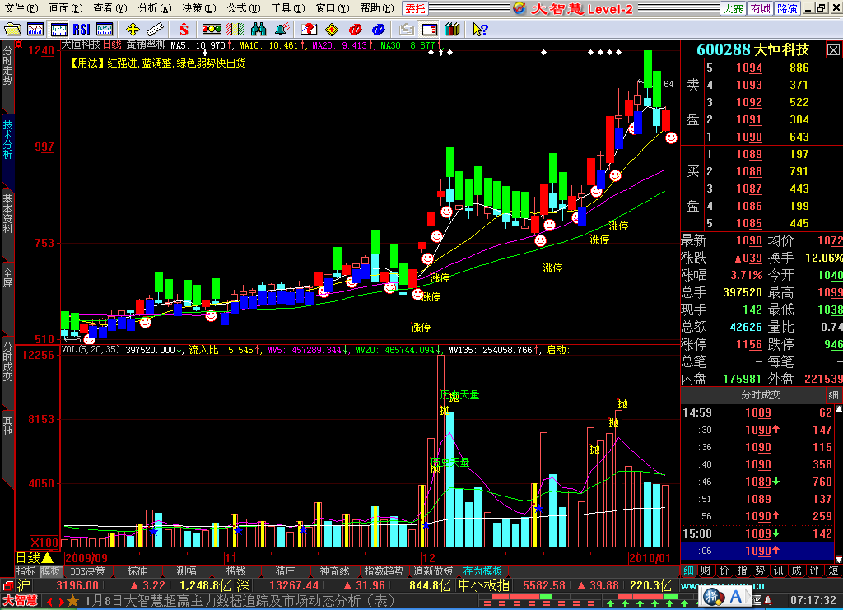
Task: Open the 工具 (Tools) menu
Action: click(x=287, y=8)
